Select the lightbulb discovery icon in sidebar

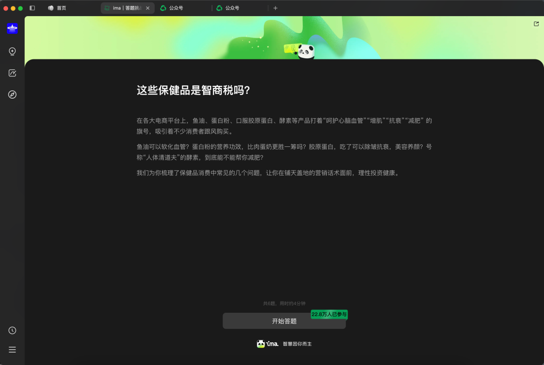click(x=12, y=51)
